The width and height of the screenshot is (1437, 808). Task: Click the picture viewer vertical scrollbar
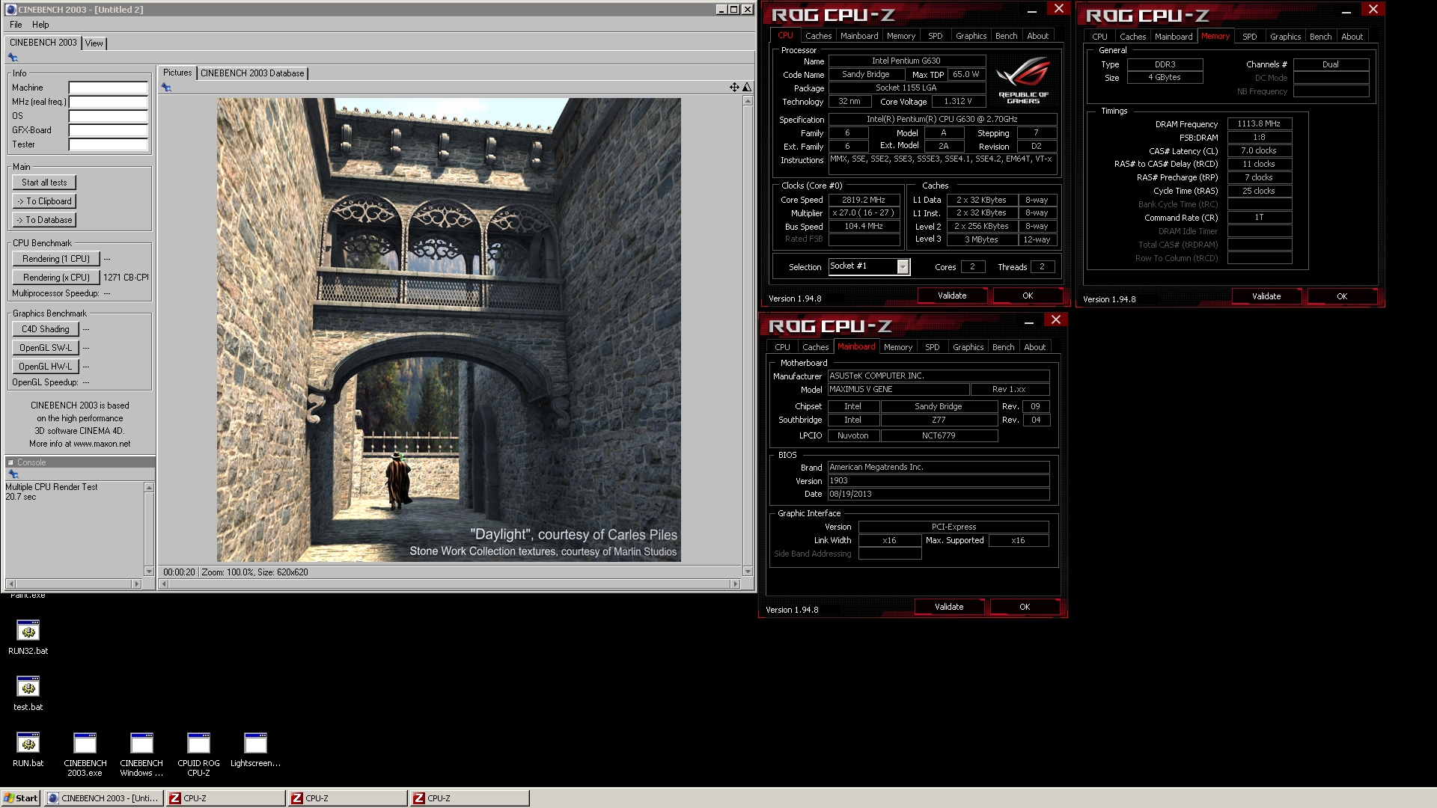click(x=747, y=336)
